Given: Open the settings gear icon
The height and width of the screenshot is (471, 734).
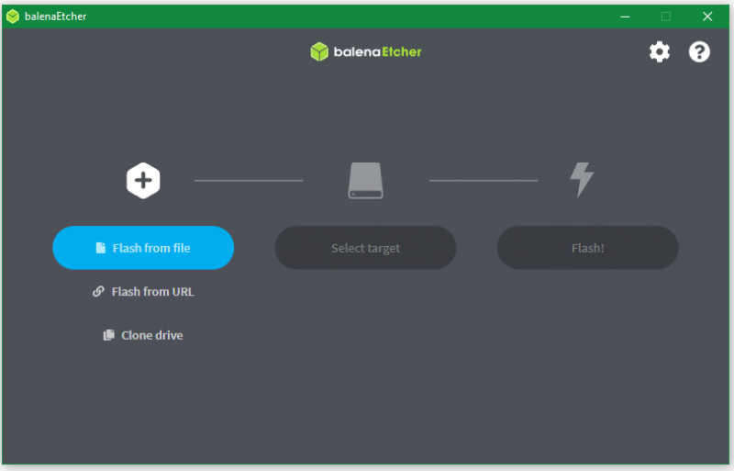Looking at the screenshot, I should tap(659, 51).
